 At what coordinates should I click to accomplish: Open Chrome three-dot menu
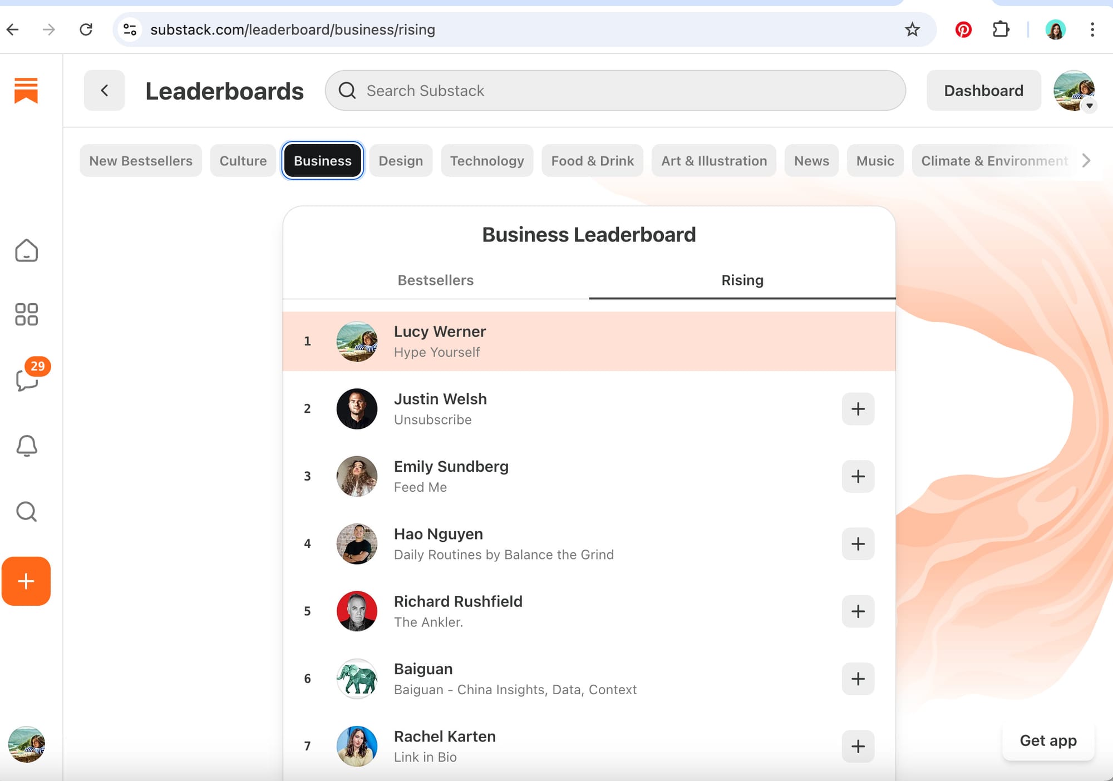tap(1092, 29)
